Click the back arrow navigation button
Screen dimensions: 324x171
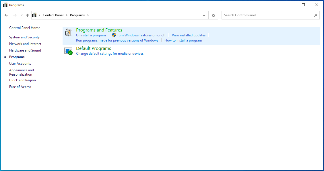[7, 15]
